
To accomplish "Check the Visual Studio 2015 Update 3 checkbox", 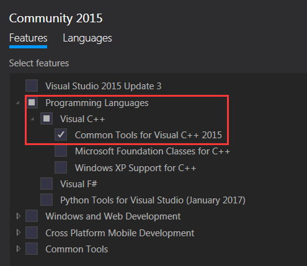I will [x=32, y=86].
